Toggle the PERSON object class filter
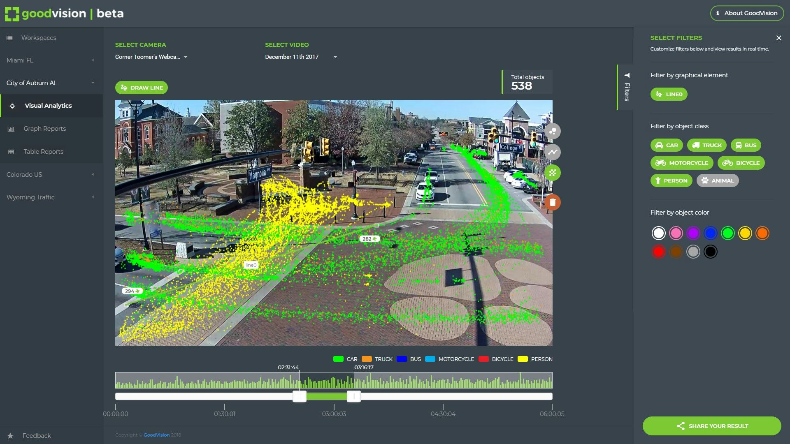790x444 pixels. click(671, 180)
